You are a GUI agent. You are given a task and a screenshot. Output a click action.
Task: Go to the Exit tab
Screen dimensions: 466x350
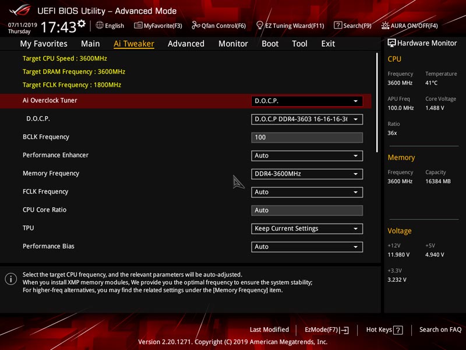click(328, 44)
